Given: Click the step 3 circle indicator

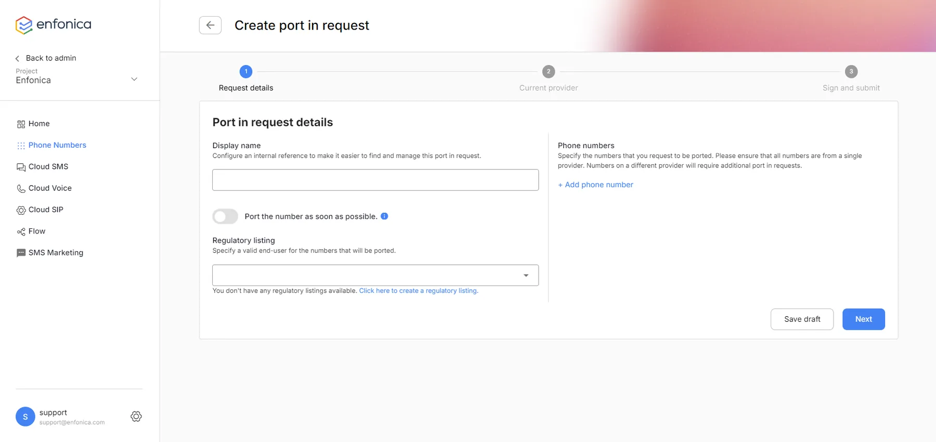Looking at the screenshot, I should click(x=851, y=71).
